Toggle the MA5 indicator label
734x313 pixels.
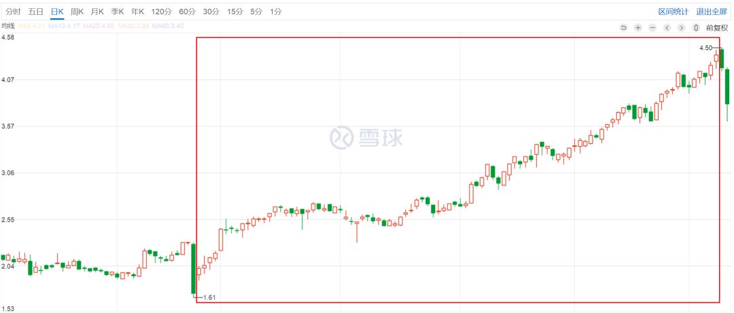point(31,26)
